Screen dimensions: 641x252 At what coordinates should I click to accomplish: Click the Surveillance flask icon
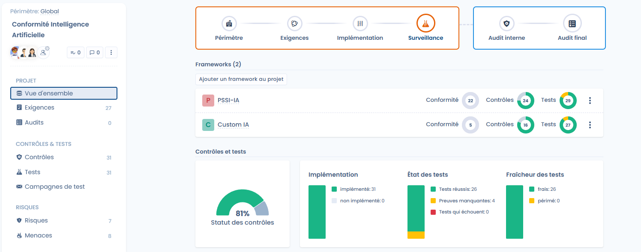(425, 24)
